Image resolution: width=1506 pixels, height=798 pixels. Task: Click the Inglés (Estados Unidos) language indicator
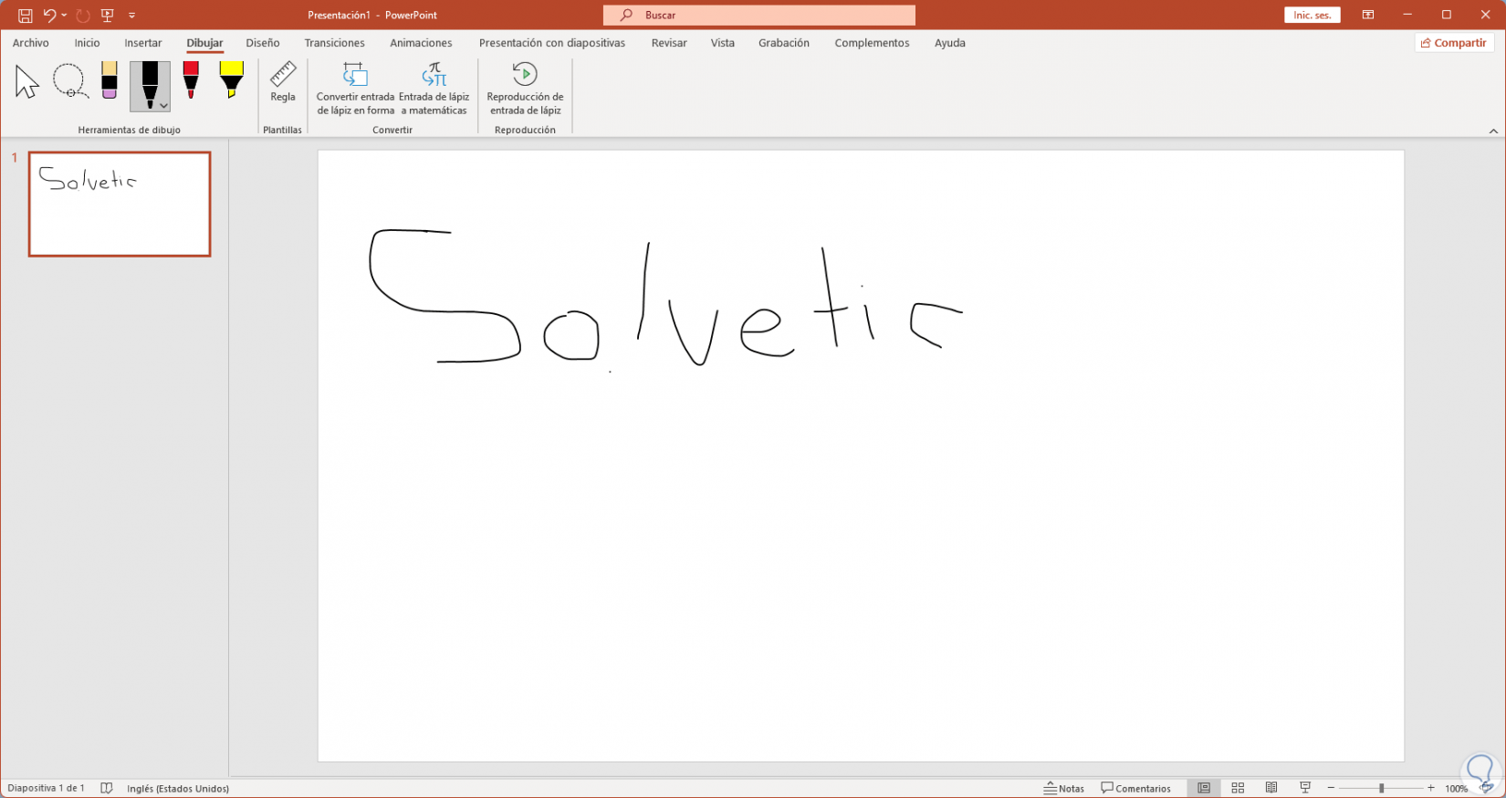tap(178, 788)
